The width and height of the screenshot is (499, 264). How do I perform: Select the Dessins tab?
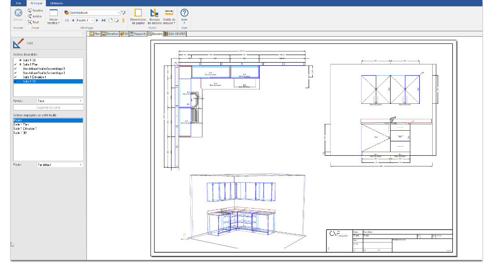point(155,34)
